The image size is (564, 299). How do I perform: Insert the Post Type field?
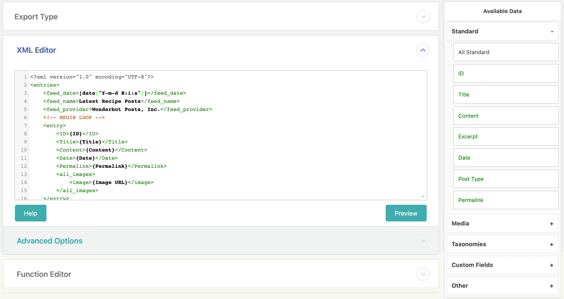point(506,179)
